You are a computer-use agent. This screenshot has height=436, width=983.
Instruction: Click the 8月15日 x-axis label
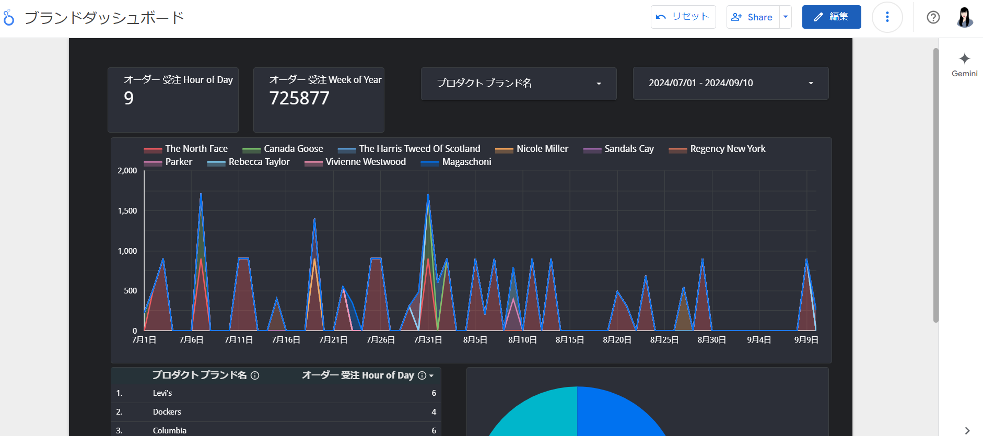coord(570,340)
